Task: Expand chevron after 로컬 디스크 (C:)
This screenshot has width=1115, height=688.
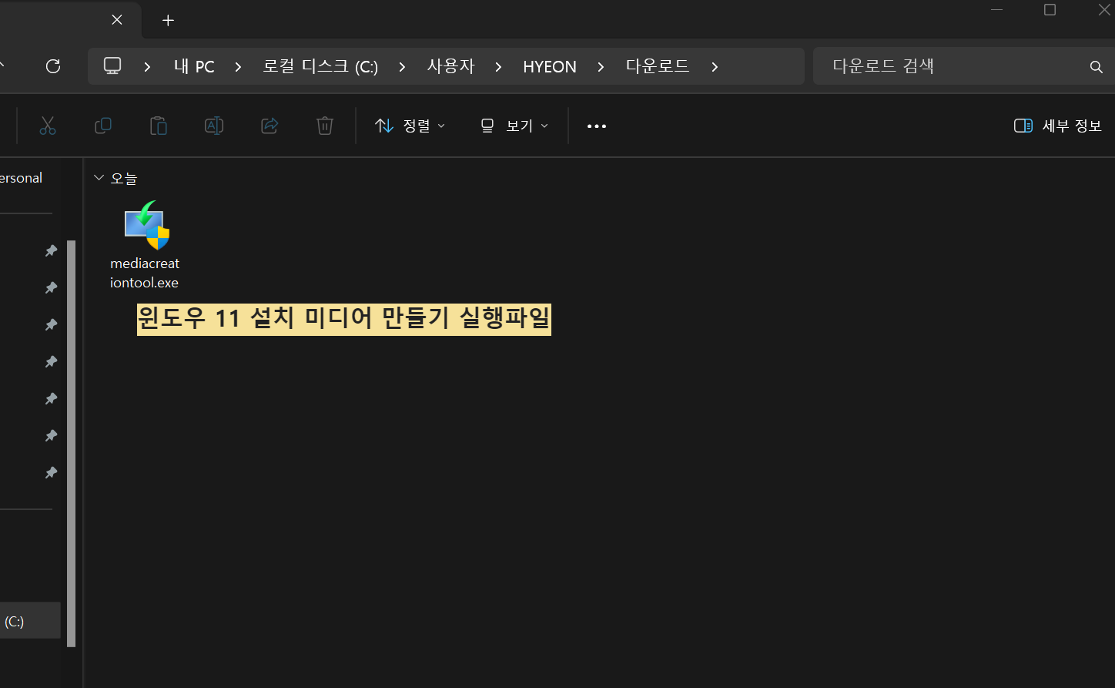Action: pos(402,67)
